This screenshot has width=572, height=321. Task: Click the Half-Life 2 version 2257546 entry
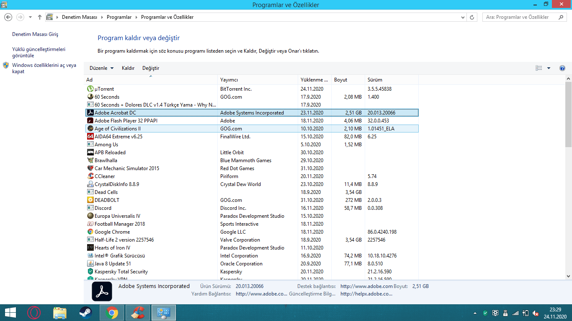tap(124, 239)
